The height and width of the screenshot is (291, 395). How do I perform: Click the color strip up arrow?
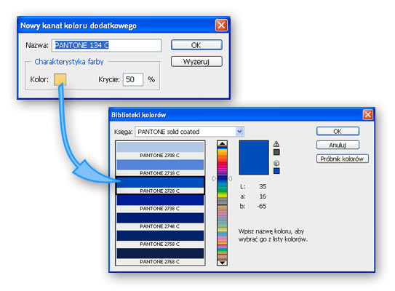click(x=222, y=143)
